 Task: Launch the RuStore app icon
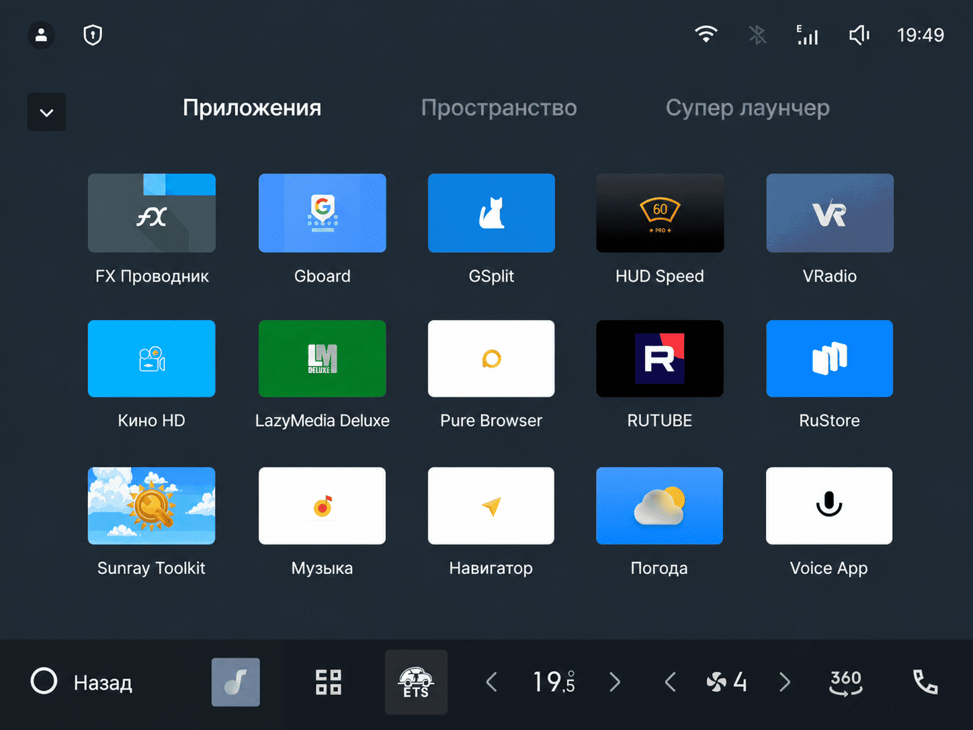[830, 358]
